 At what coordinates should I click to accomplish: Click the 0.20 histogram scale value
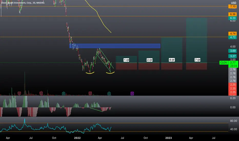(233, 98)
